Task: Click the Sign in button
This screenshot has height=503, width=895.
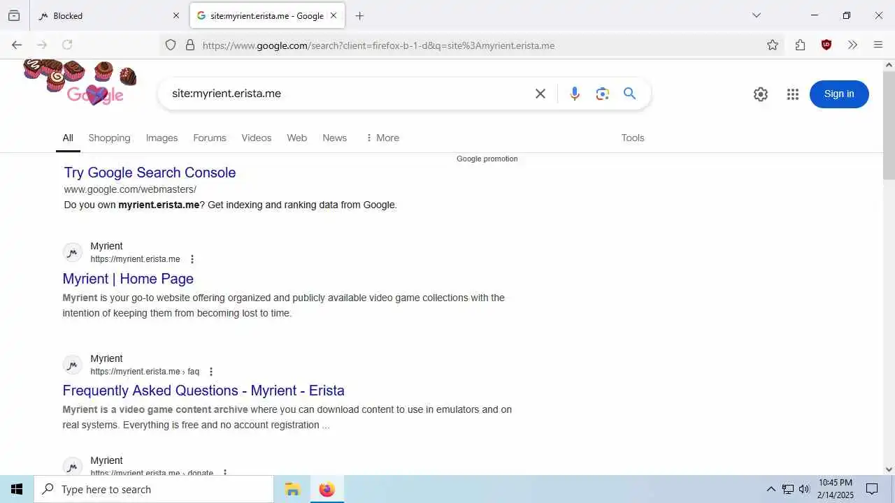Action: [x=839, y=94]
